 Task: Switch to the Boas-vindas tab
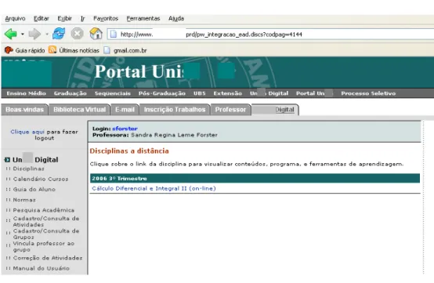(x=24, y=110)
